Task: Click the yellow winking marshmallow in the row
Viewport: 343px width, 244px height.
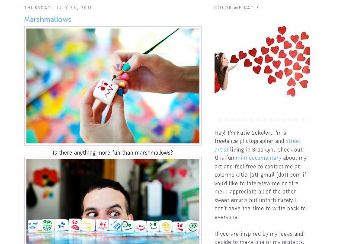Action: [x=165, y=226]
